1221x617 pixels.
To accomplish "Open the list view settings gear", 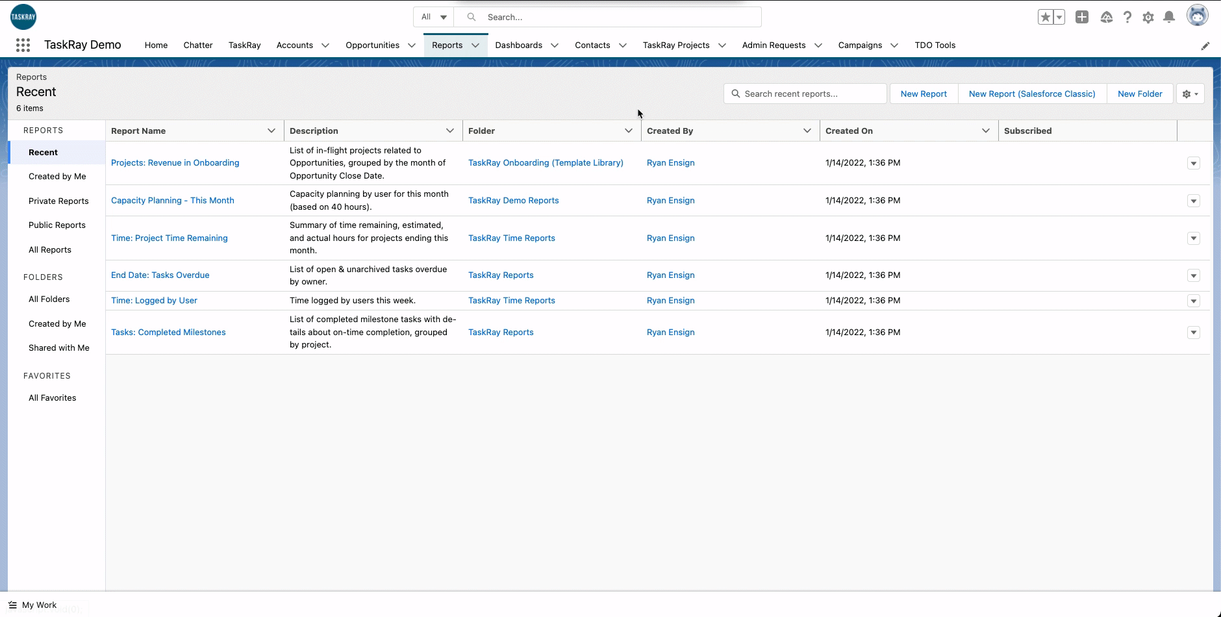I will (1190, 94).
